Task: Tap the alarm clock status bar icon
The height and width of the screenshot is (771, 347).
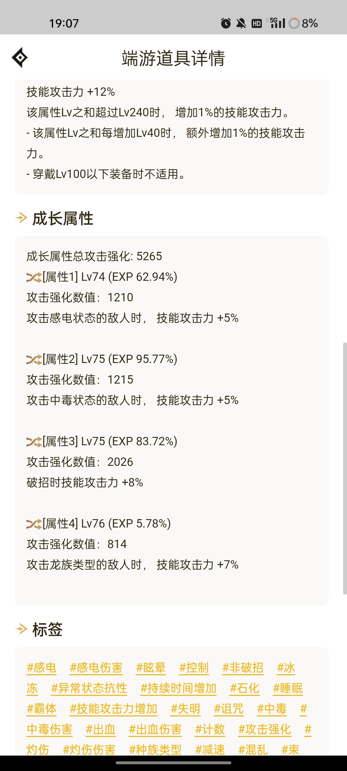Action: click(226, 23)
